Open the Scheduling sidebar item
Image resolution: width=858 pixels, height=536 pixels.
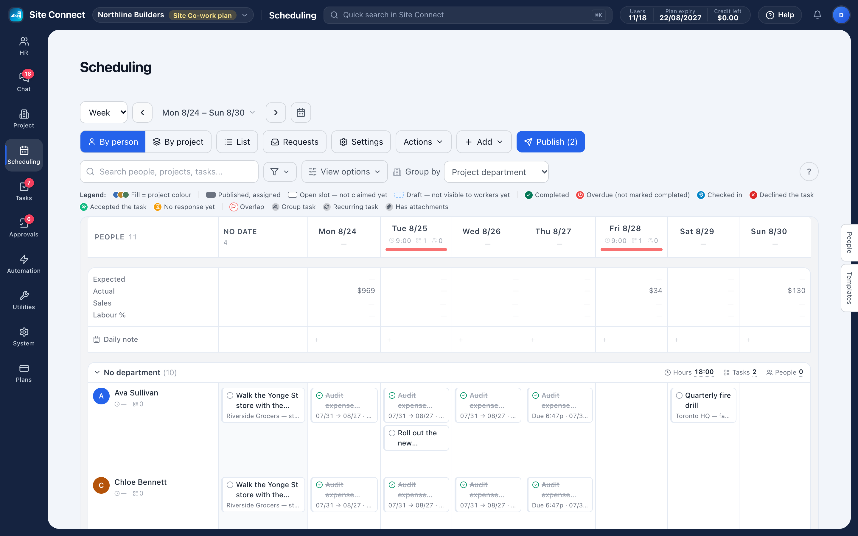pyautogui.click(x=24, y=155)
